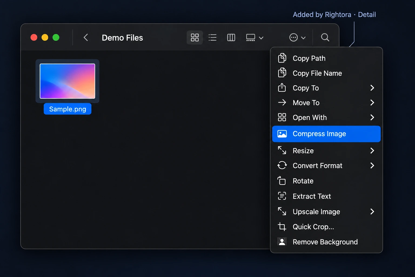Open Finder search magnifier

click(325, 37)
